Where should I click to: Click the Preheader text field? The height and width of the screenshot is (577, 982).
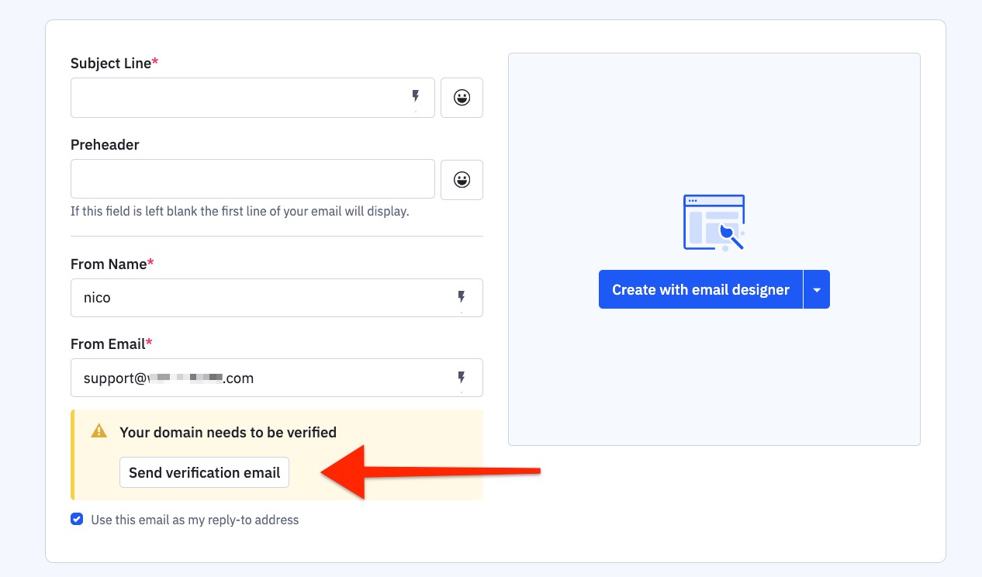point(233,178)
